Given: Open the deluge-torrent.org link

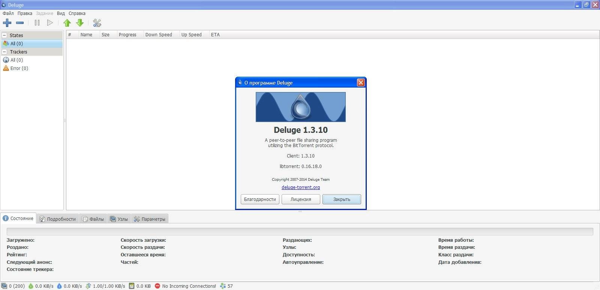Looking at the screenshot, I should pyautogui.click(x=301, y=187).
